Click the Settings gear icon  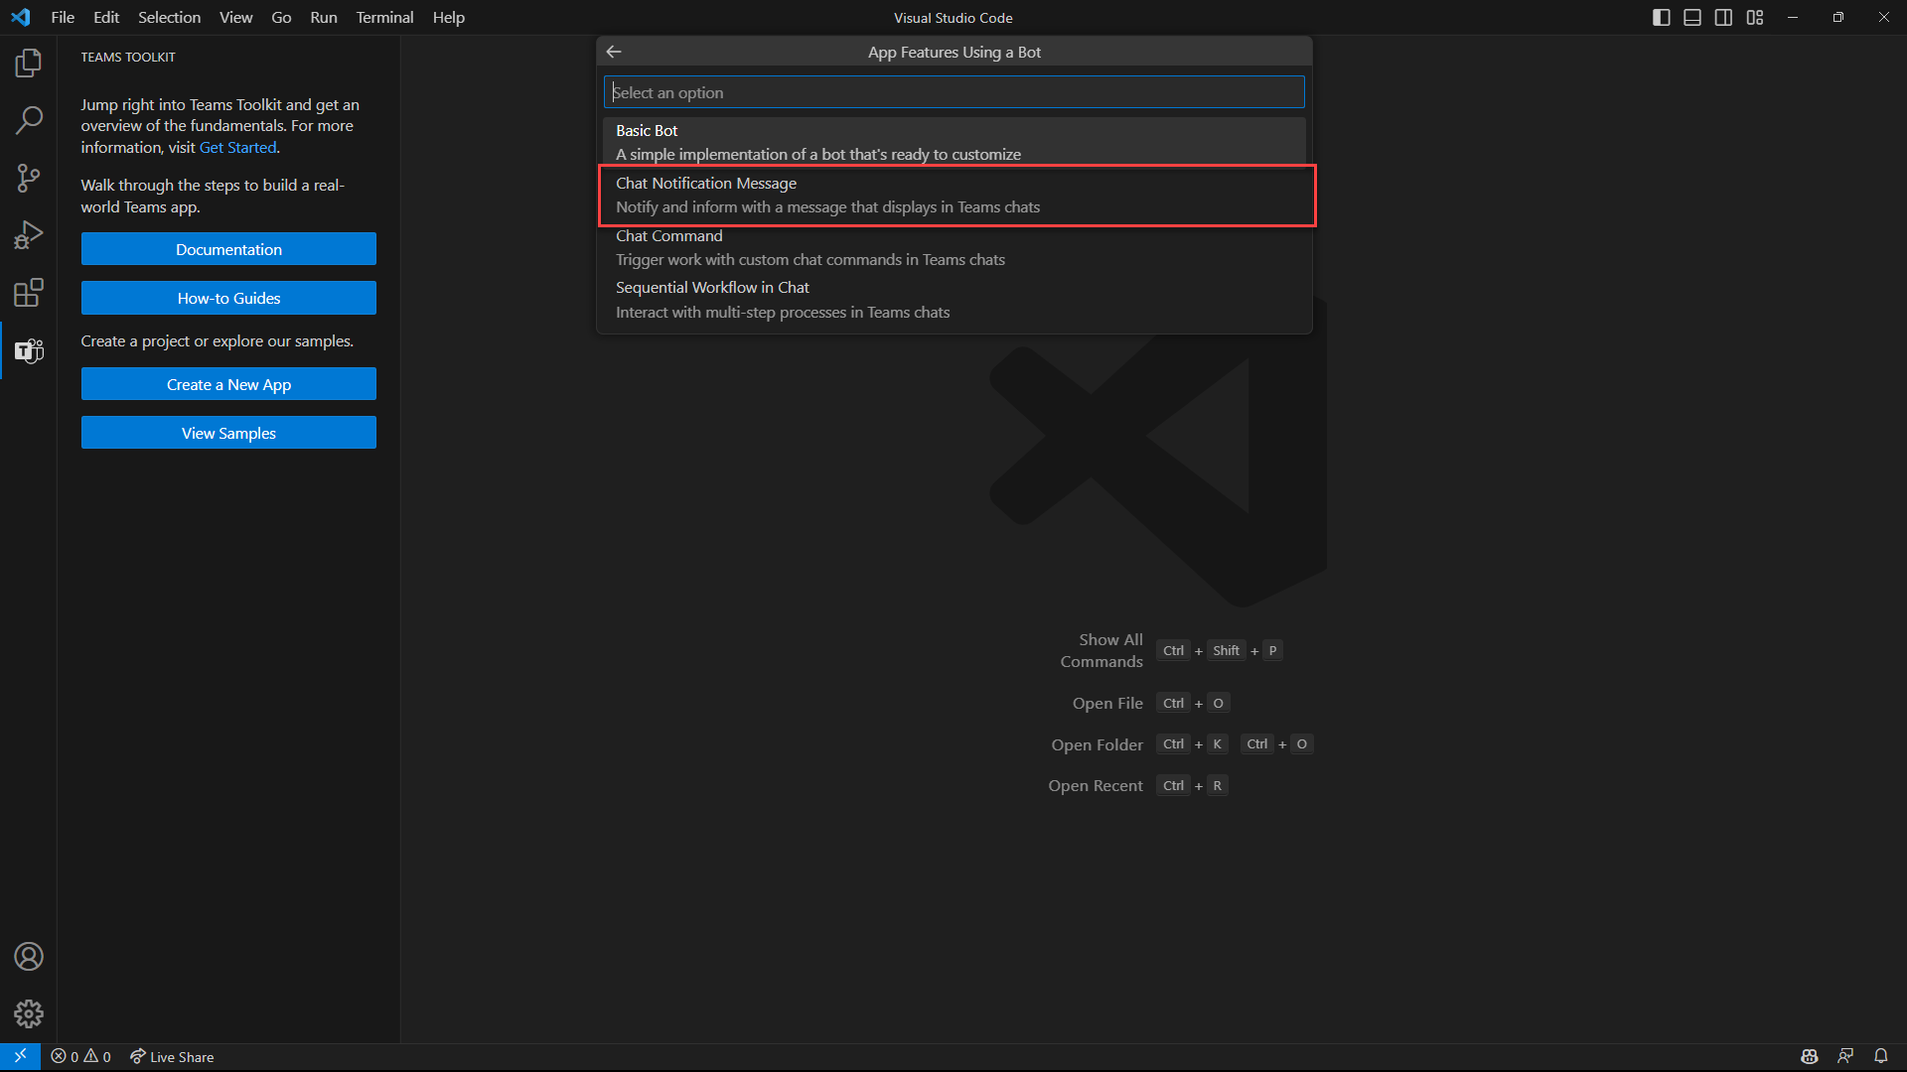point(29,1013)
